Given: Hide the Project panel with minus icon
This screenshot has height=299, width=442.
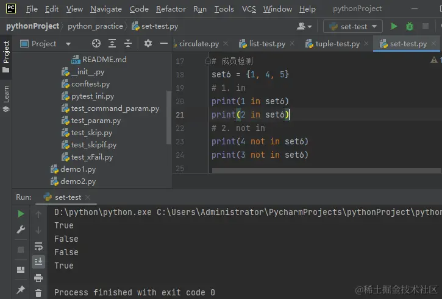Looking at the screenshot, I should 164,43.
